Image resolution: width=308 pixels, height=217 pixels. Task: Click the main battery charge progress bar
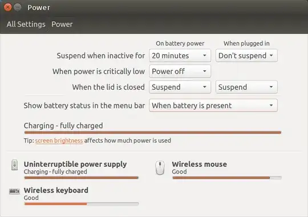(x=153, y=132)
